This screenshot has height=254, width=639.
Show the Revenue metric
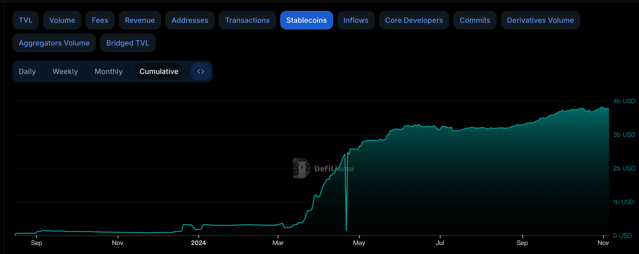pyautogui.click(x=140, y=20)
